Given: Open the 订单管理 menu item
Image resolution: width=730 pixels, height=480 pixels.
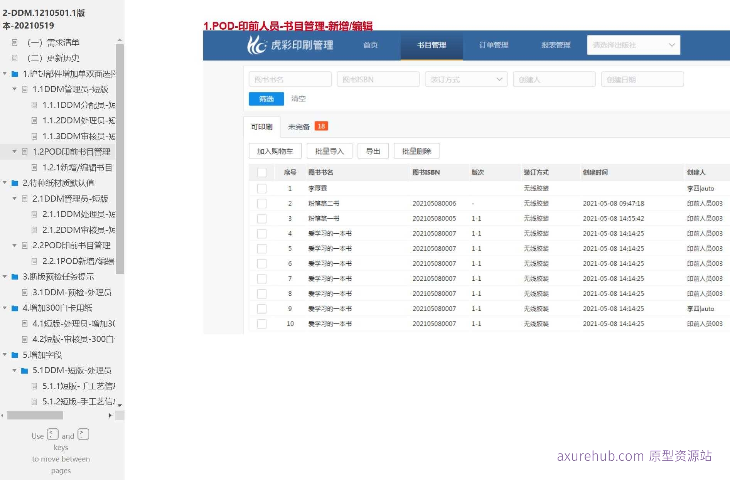Looking at the screenshot, I should point(494,45).
